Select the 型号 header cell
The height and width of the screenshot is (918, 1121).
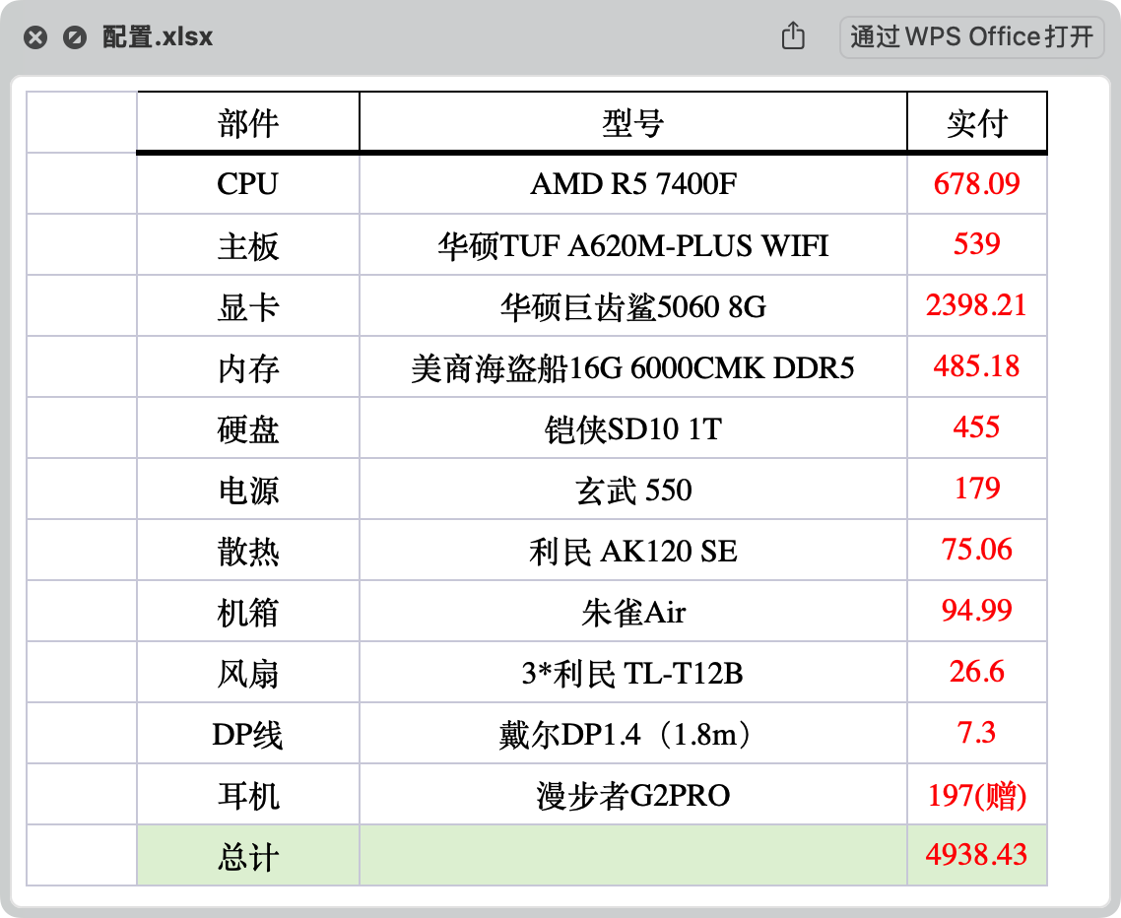point(632,122)
